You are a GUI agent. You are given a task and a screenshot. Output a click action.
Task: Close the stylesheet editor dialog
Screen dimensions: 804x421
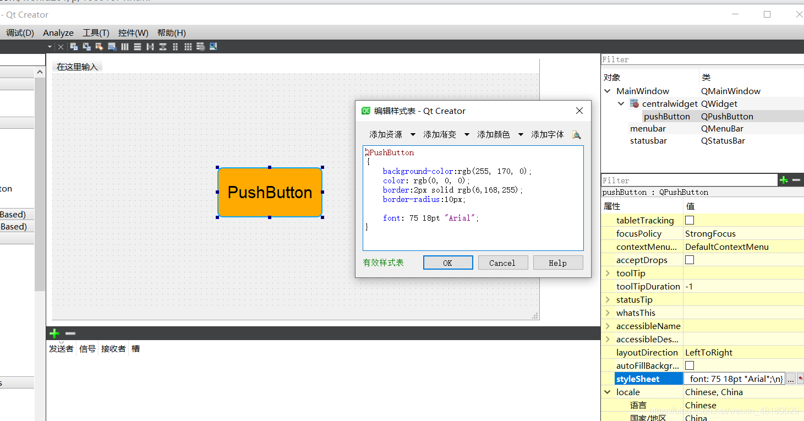pyautogui.click(x=579, y=111)
